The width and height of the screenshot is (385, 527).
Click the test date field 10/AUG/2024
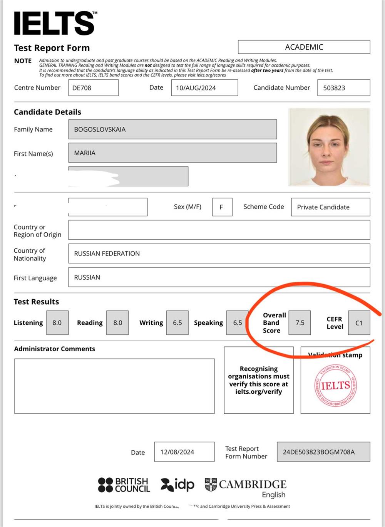[x=204, y=88]
